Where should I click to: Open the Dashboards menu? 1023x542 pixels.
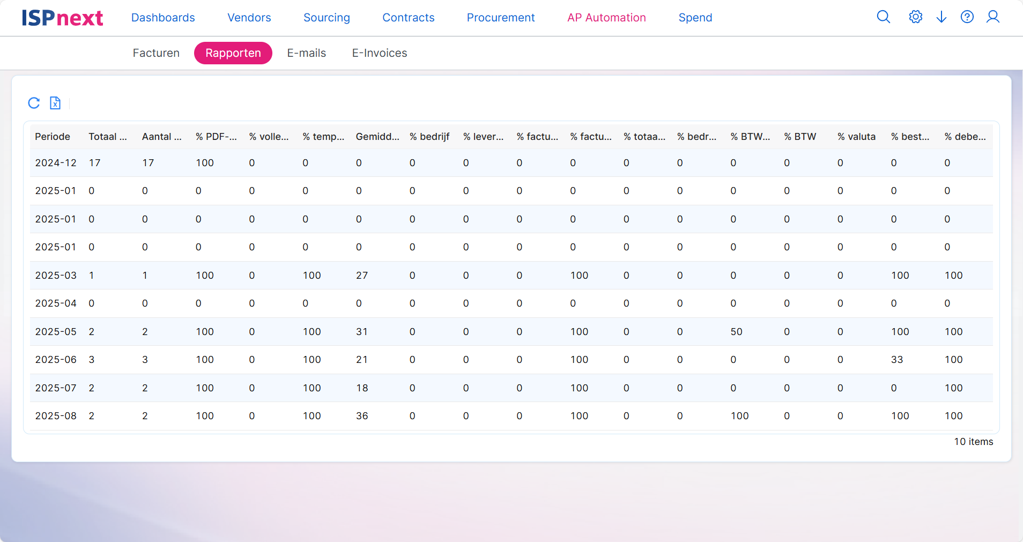coord(163,18)
